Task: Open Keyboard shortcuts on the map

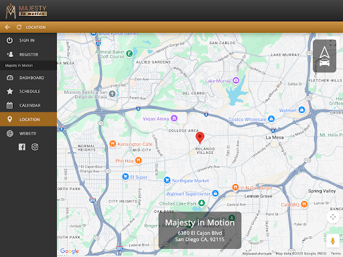Action: click(x=257, y=254)
